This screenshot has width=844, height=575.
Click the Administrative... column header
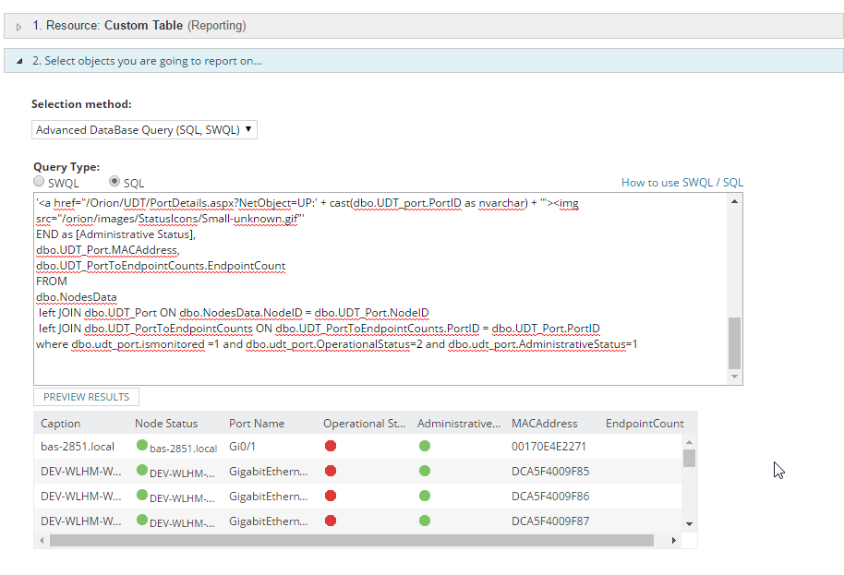(x=459, y=424)
